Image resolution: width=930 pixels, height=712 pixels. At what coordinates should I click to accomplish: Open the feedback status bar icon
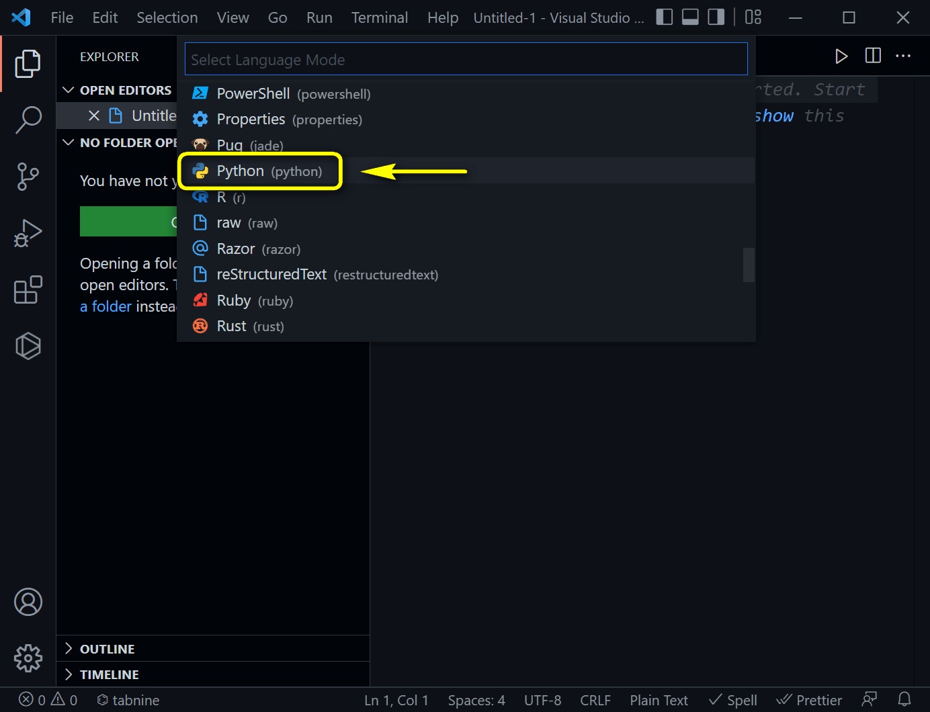(x=870, y=700)
